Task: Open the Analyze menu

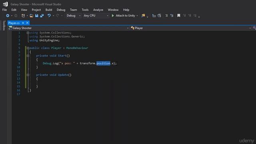Action: click(98, 10)
